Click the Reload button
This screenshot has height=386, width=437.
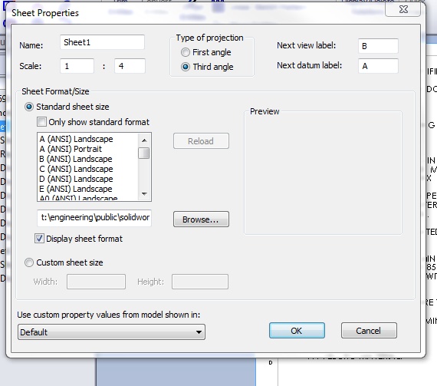pos(201,141)
